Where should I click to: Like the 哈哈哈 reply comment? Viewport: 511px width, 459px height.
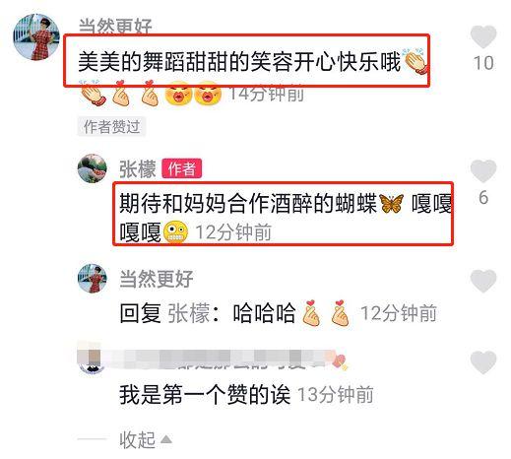[483, 281]
